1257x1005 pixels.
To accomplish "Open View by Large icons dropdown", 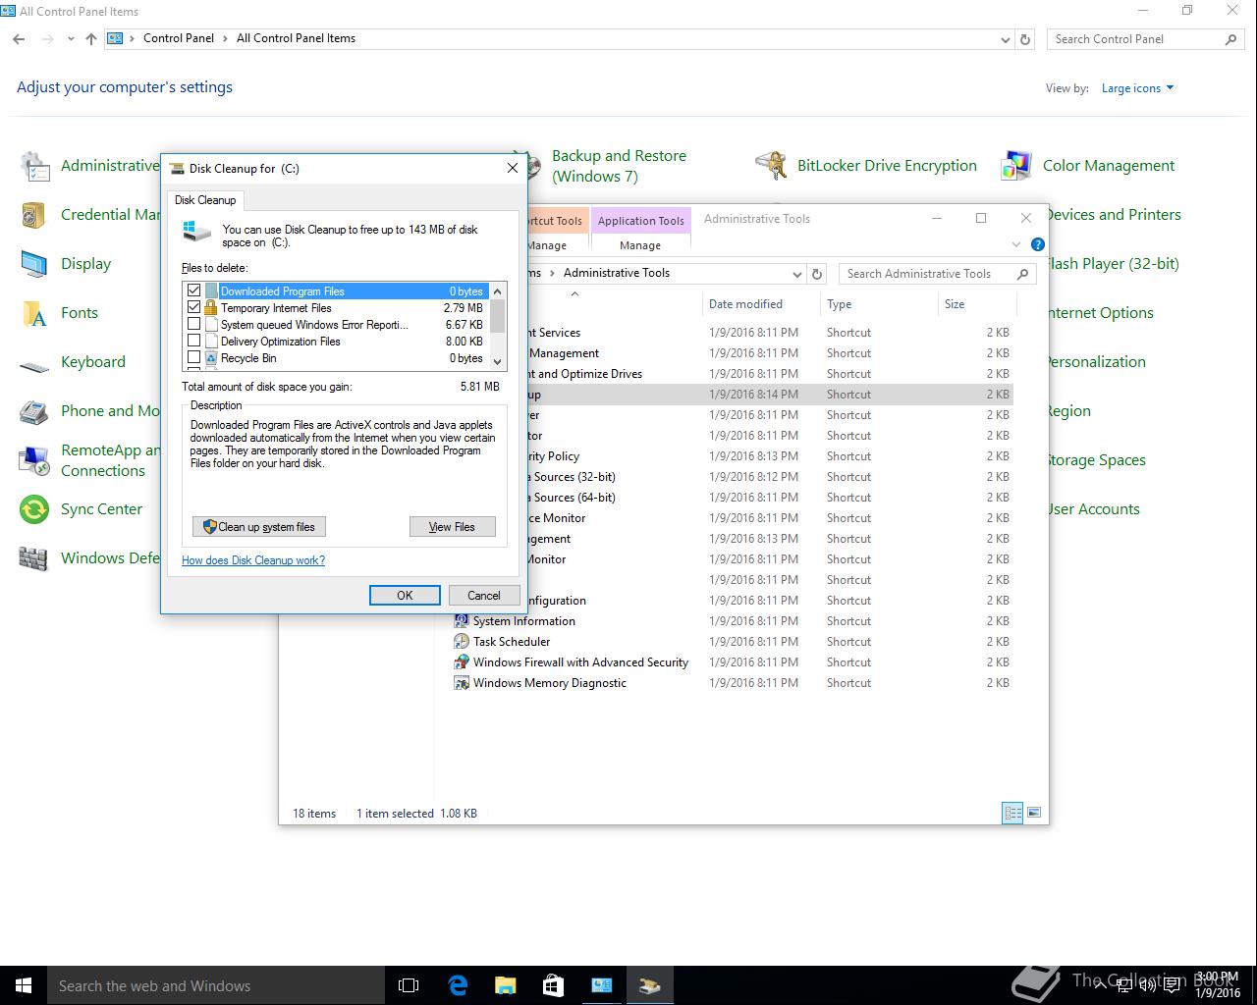I will point(1137,88).
